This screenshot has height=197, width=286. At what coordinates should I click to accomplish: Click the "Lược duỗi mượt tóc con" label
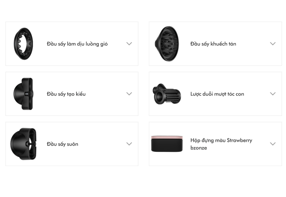[x=217, y=94]
